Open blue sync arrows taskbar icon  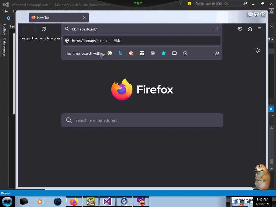pyautogui.click(x=124, y=202)
